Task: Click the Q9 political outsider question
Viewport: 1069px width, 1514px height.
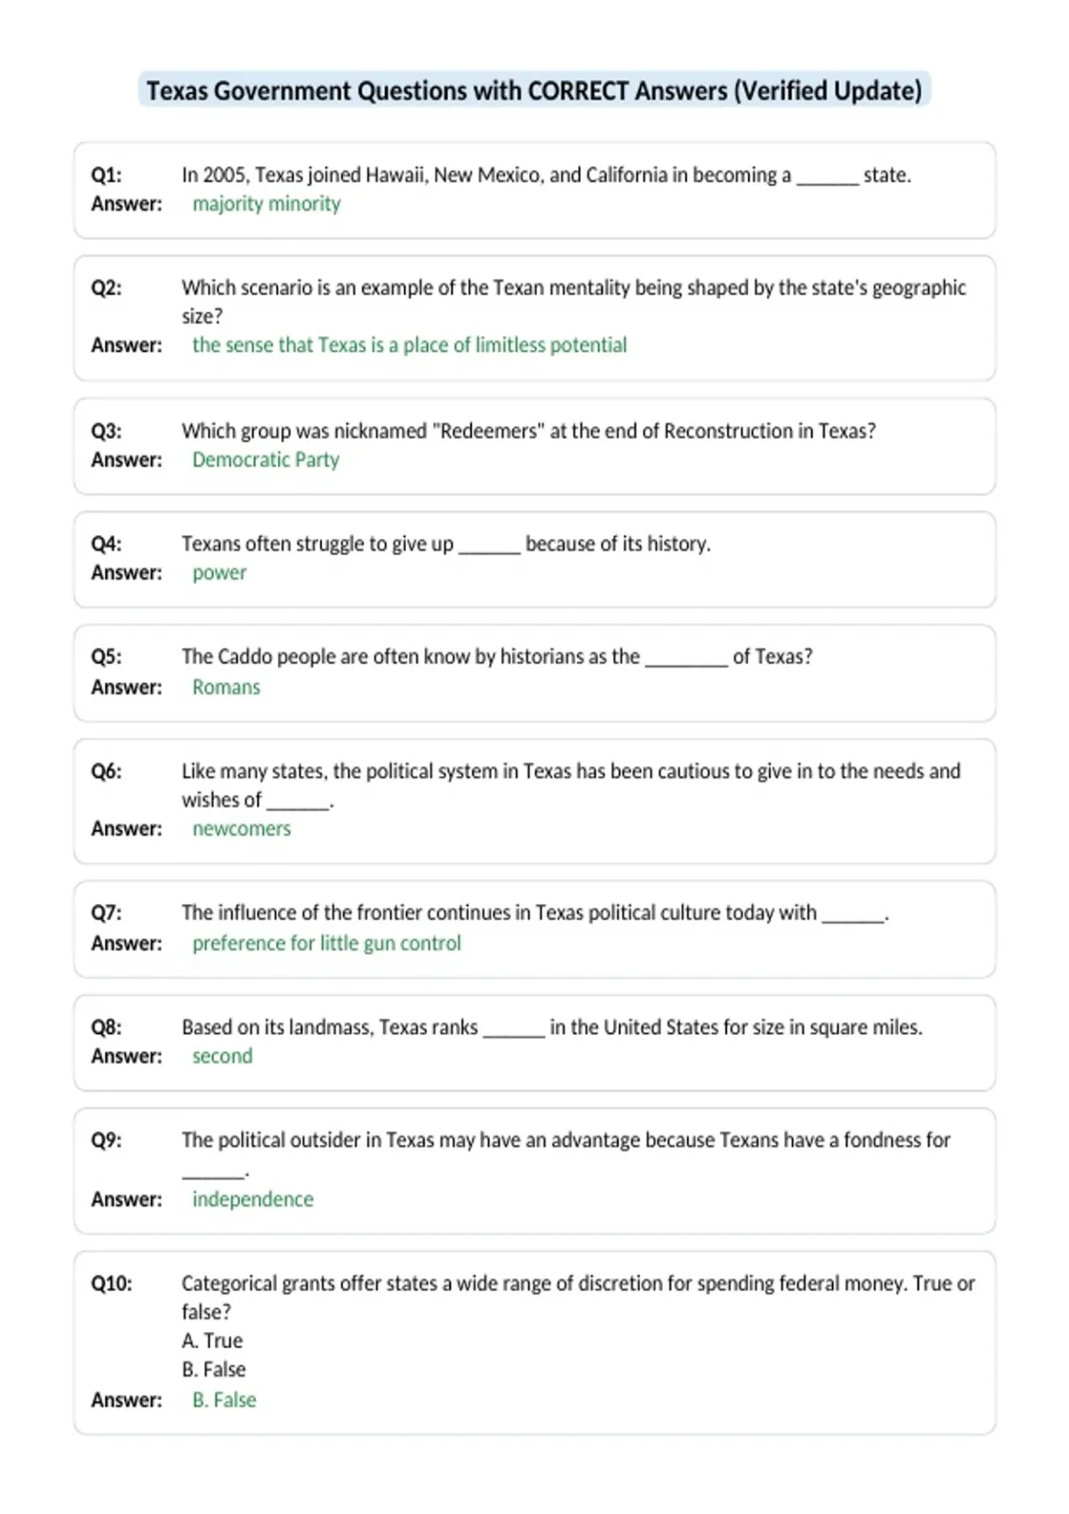Action: [x=566, y=1154]
